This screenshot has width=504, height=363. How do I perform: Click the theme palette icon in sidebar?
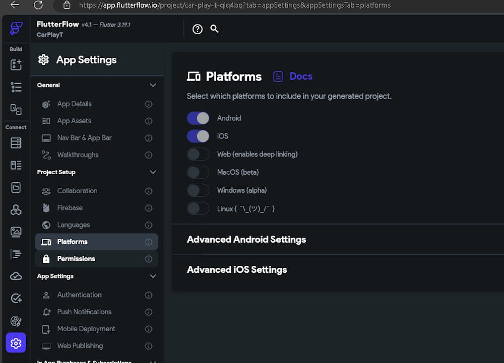[16, 321]
